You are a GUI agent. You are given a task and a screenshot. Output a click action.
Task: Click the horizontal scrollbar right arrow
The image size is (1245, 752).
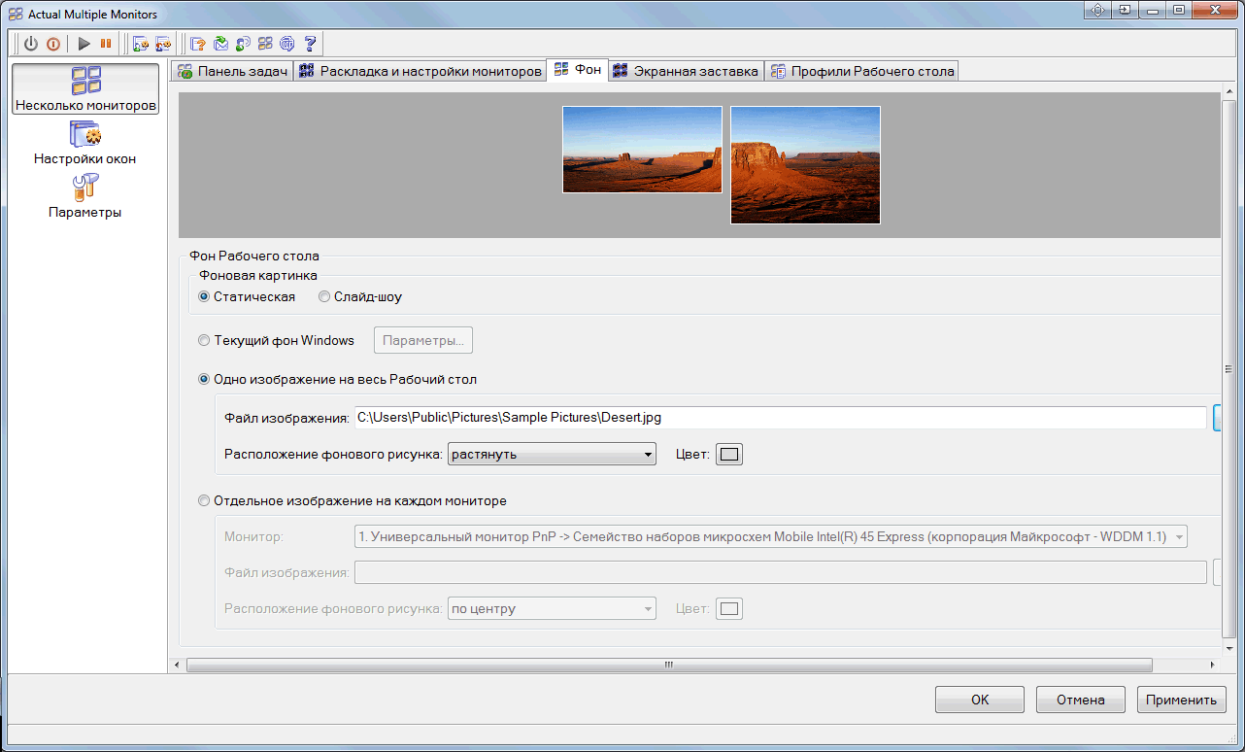[x=1213, y=665]
